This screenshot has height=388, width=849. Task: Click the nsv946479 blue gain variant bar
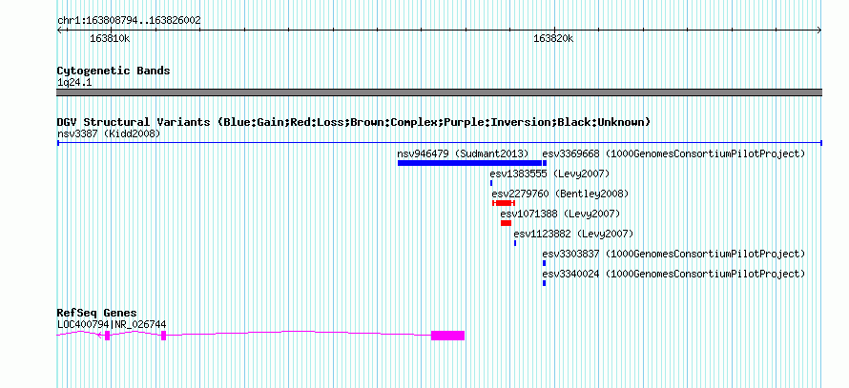point(469,163)
